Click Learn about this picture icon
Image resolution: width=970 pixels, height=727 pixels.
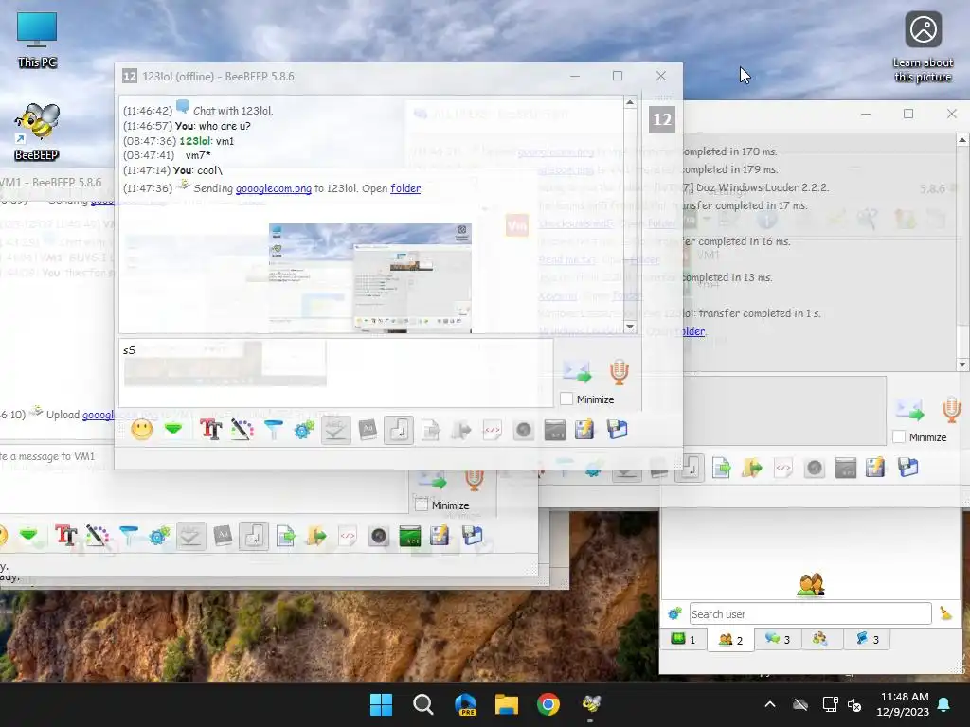point(923,47)
